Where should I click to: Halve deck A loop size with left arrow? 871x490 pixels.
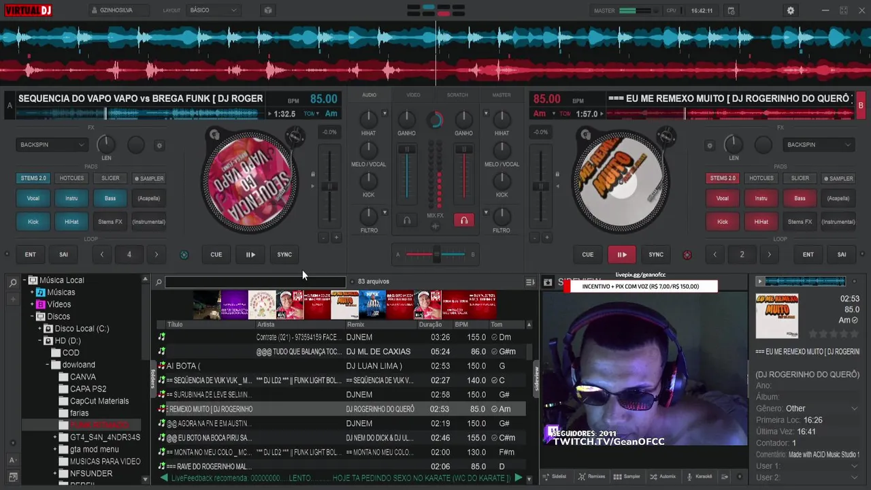[x=102, y=255]
